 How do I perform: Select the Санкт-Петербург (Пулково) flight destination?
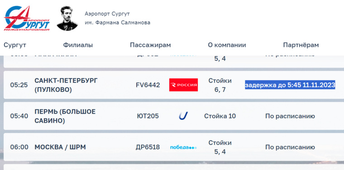66,85
